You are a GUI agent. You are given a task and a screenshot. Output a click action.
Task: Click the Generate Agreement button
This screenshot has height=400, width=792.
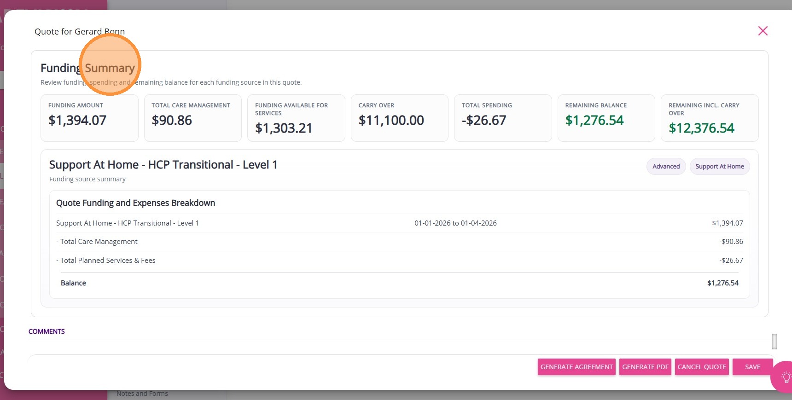(576, 367)
